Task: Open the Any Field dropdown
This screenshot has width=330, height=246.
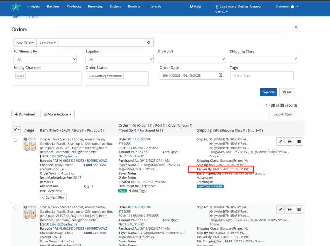Action: click(25, 43)
